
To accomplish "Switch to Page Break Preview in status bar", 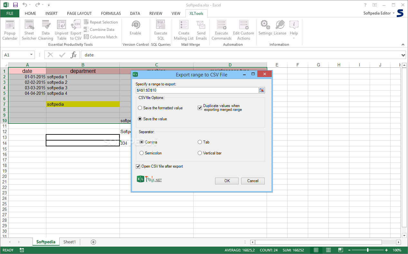I will pyautogui.click(x=340, y=250).
